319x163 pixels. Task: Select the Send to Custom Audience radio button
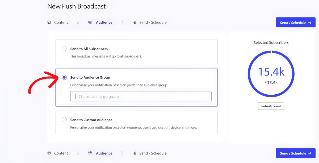tap(64, 120)
